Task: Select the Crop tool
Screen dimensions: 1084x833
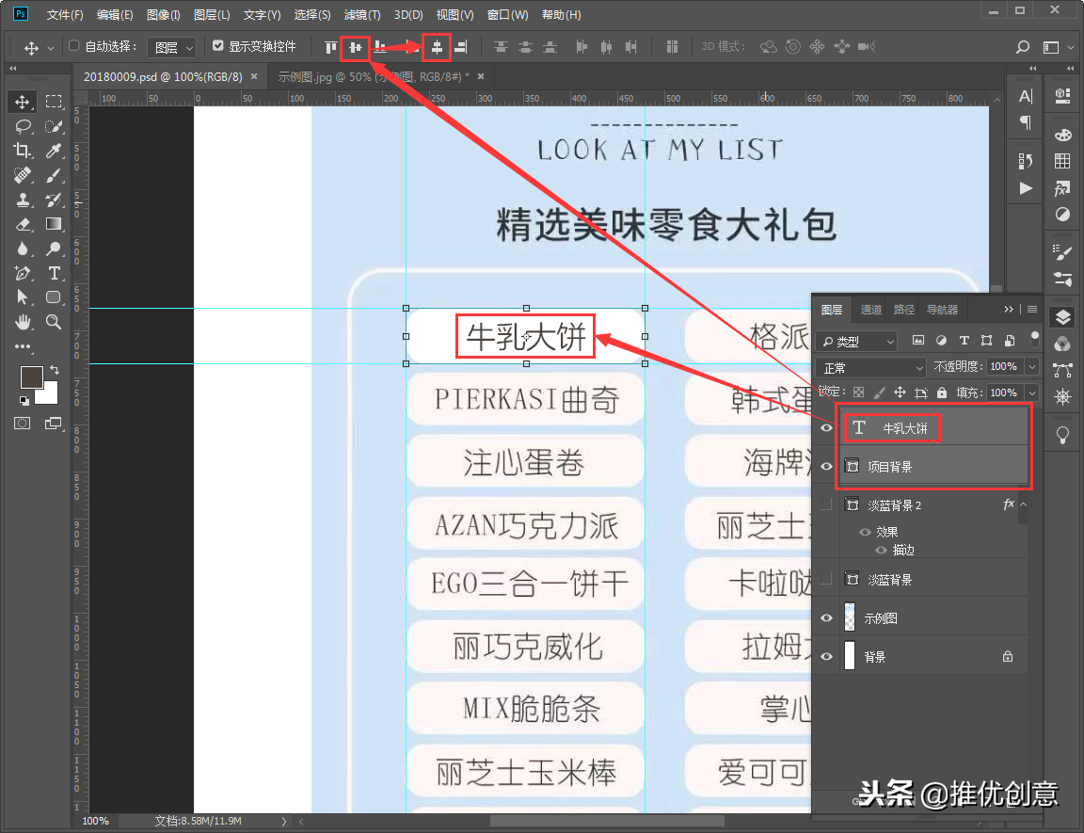Action: tap(23, 151)
